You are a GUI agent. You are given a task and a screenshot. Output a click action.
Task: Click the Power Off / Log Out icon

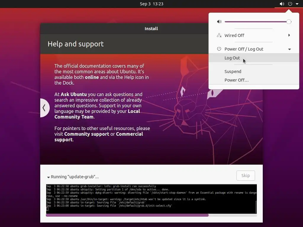point(219,49)
